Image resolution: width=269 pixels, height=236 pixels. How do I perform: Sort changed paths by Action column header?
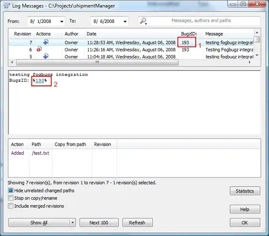click(17, 144)
